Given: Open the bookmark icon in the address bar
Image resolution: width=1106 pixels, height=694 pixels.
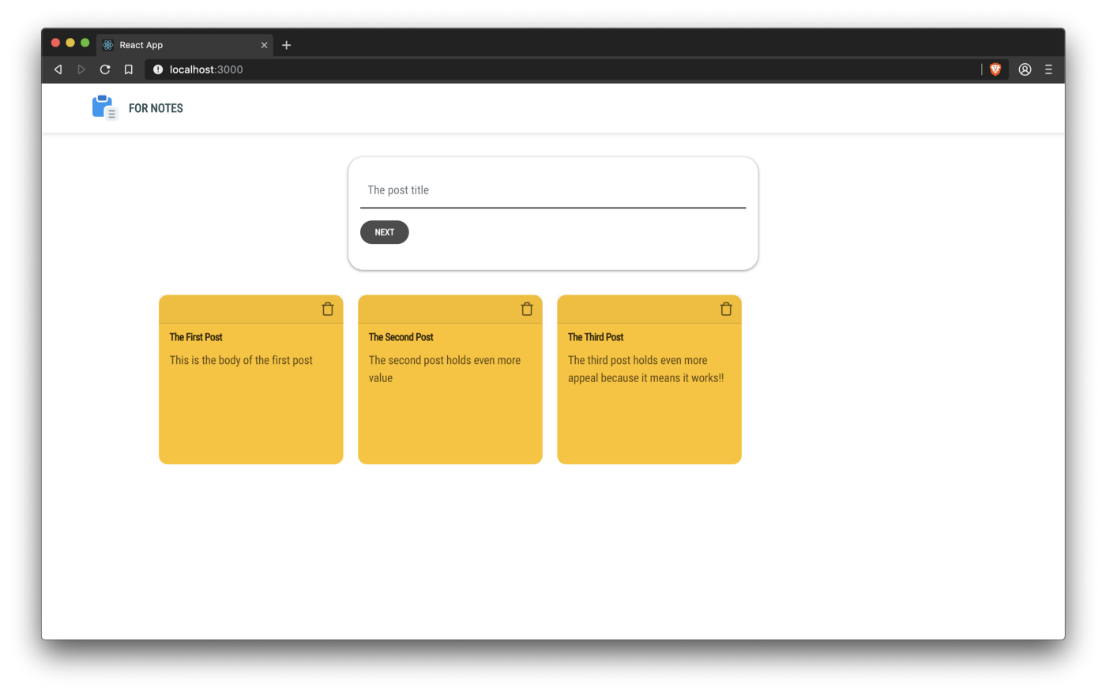Looking at the screenshot, I should [x=129, y=69].
